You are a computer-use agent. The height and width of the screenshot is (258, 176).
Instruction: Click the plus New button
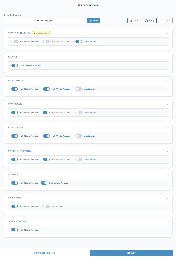pyautogui.click(x=94, y=21)
